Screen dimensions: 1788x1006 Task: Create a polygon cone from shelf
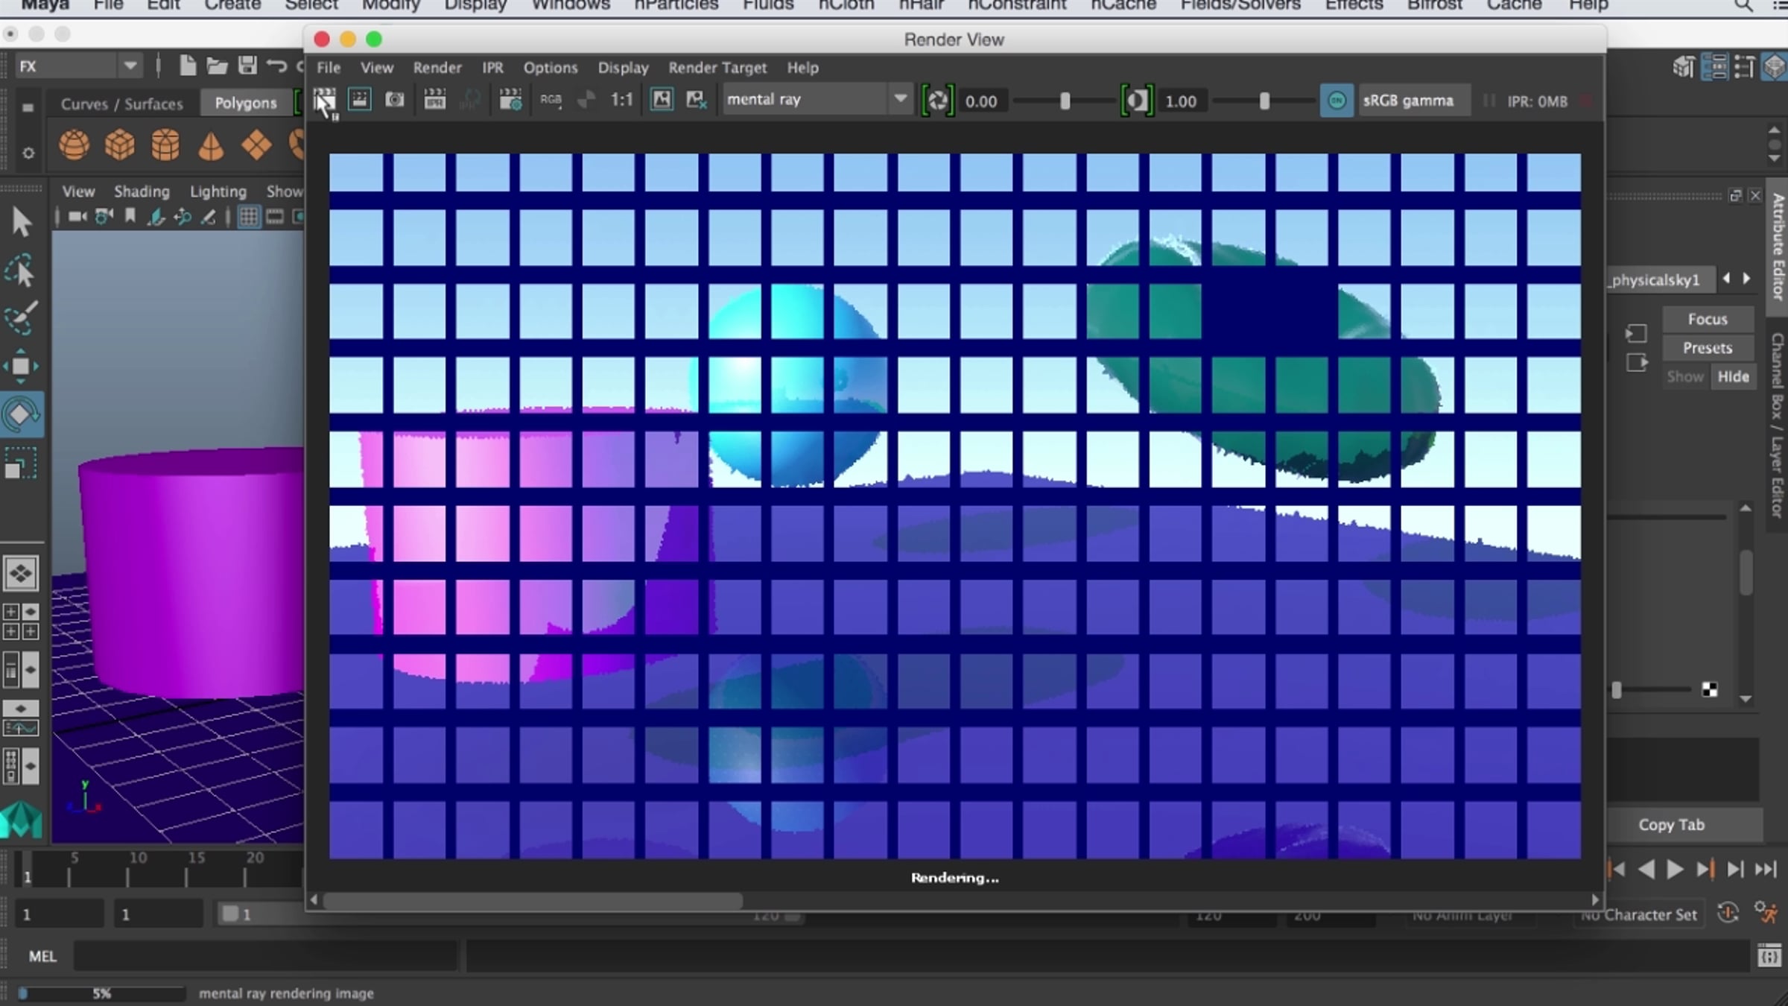tap(211, 145)
